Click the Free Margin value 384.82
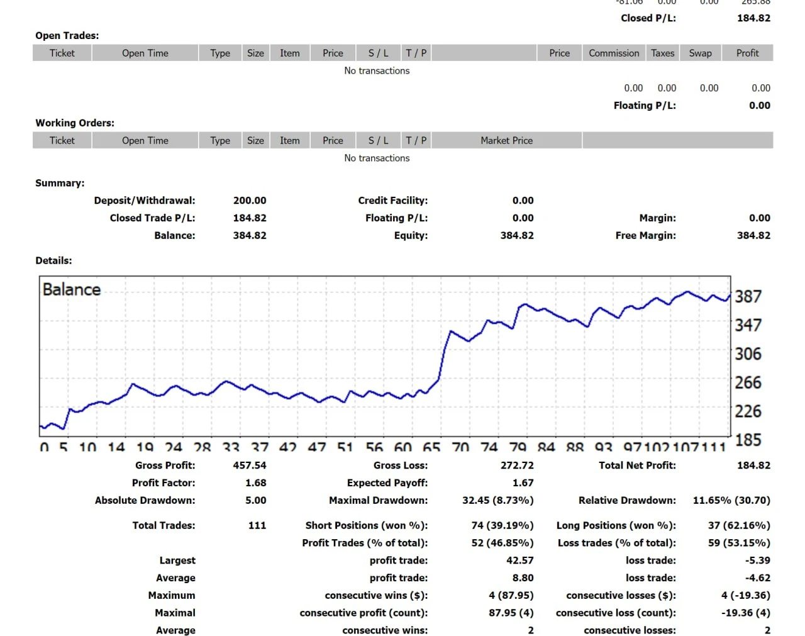The height and width of the screenshot is (636, 805). [753, 235]
